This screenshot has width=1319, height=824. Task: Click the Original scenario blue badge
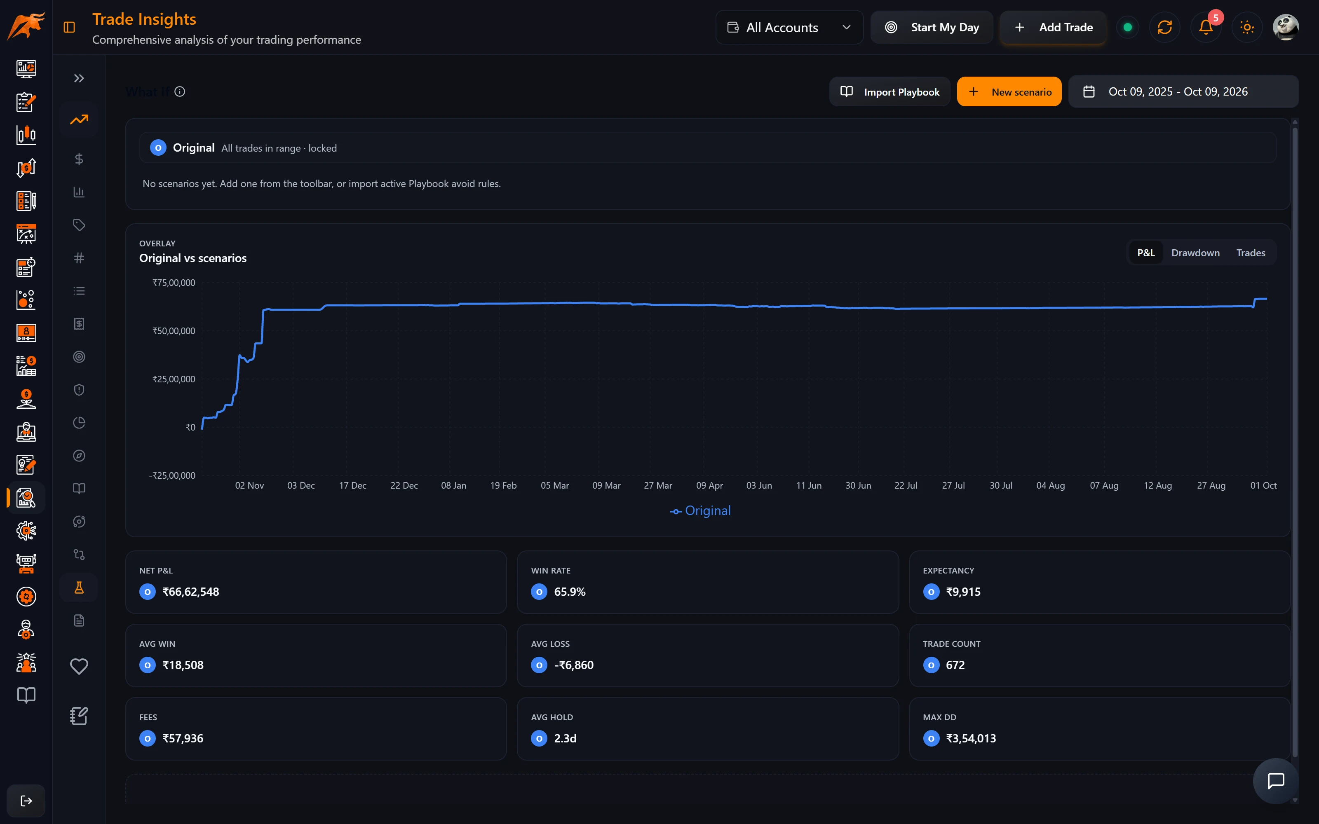coord(158,147)
